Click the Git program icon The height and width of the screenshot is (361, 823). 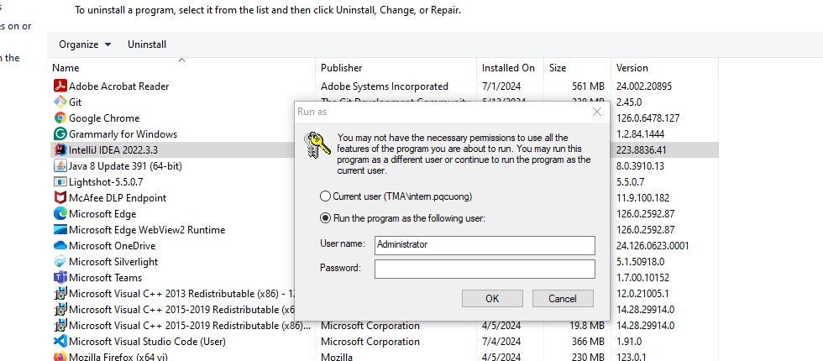click(60, 102)
